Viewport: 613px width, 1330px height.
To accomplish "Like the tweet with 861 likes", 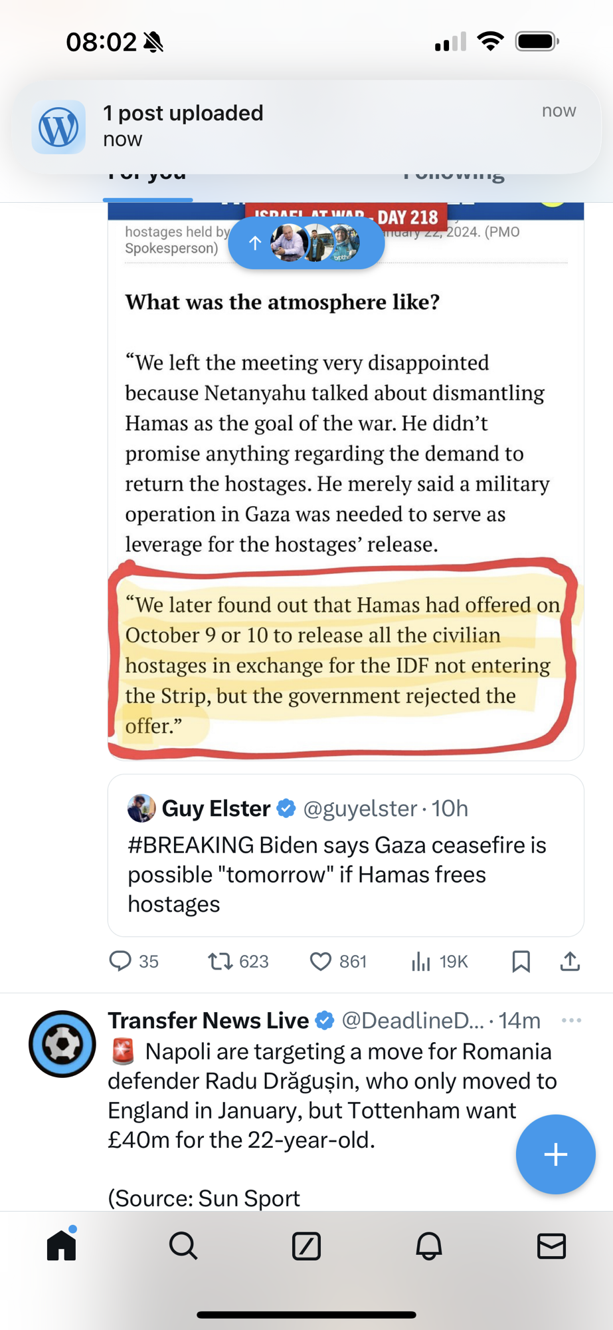I will click(x=321, y=962).
